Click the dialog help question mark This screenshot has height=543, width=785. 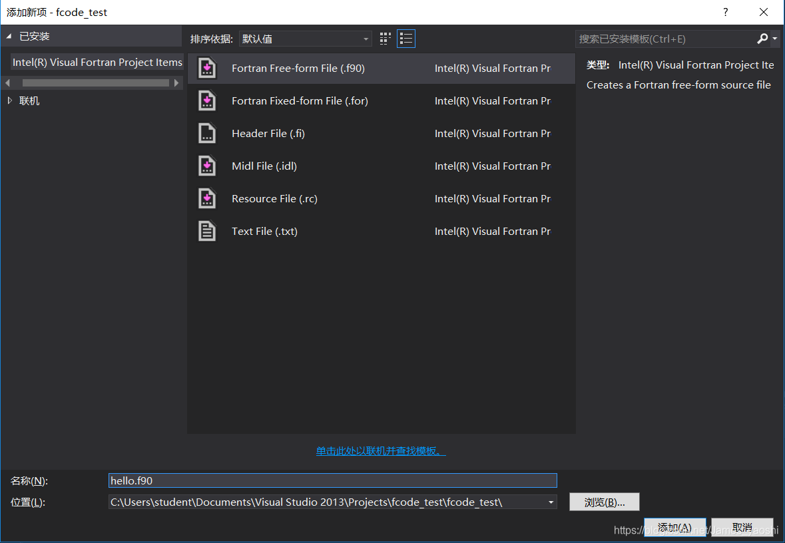point(726,12)
